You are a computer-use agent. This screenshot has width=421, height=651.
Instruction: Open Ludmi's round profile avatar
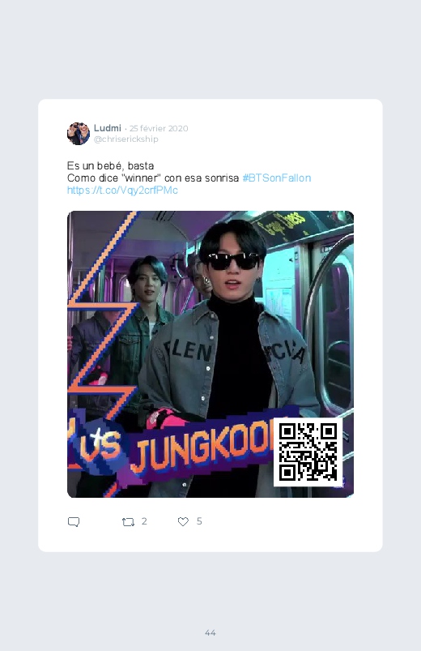[x=79, y=134]
